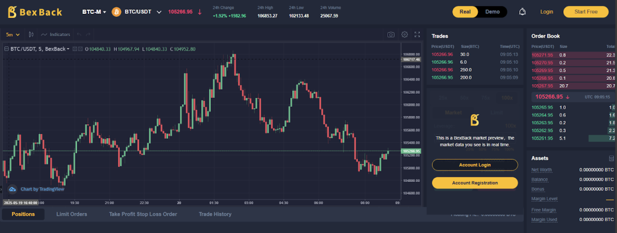Open the notification bell

pyautogui.click(x=522, y=12)
